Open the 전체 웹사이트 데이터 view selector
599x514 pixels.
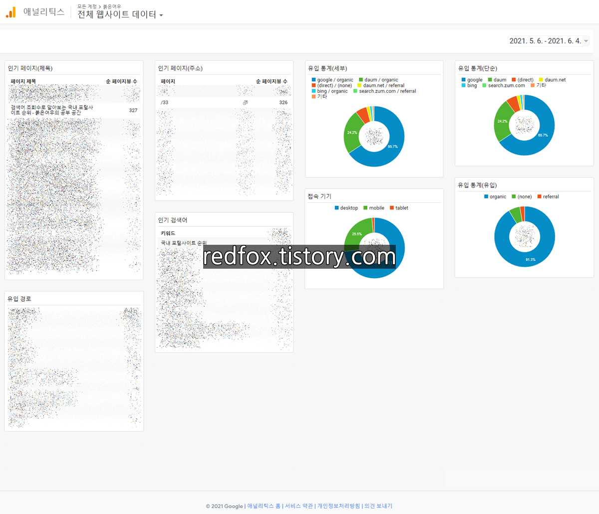tap(120, 14)
